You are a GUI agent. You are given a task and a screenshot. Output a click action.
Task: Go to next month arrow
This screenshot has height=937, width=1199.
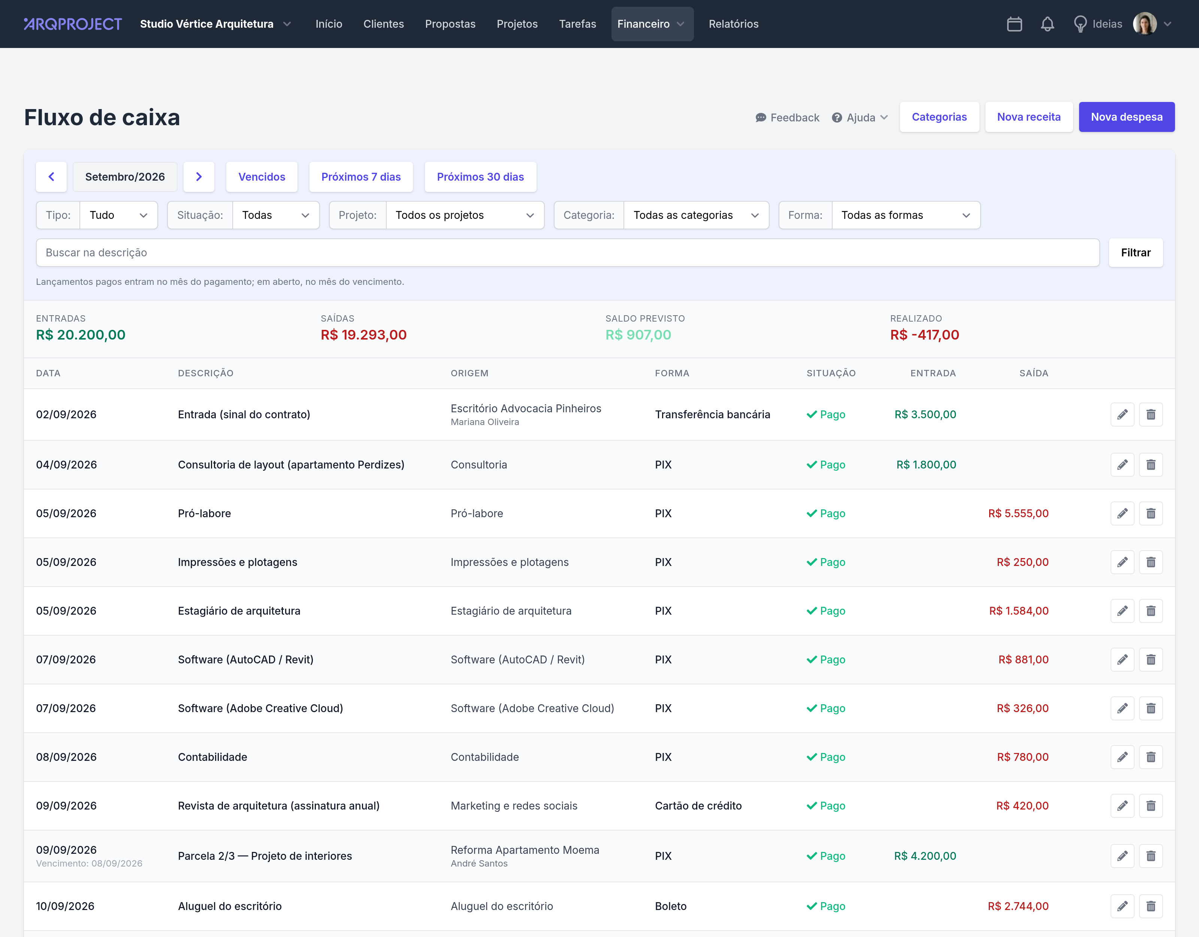coord(199,177)
